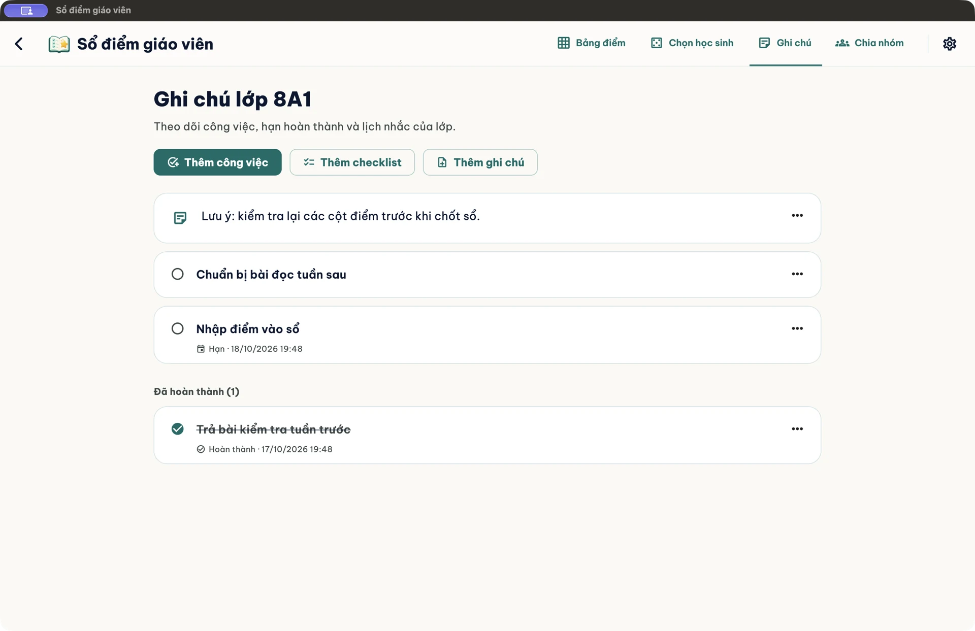Viewport: 975px width, 631px height.
Task: Open more options for the Lưu ý note
Action: (797, 215)
